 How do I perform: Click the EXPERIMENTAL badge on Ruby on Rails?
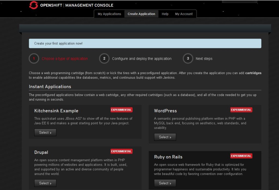(241, 156)
